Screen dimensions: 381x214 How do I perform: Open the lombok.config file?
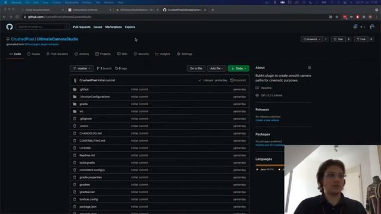[x=89, y=200]
